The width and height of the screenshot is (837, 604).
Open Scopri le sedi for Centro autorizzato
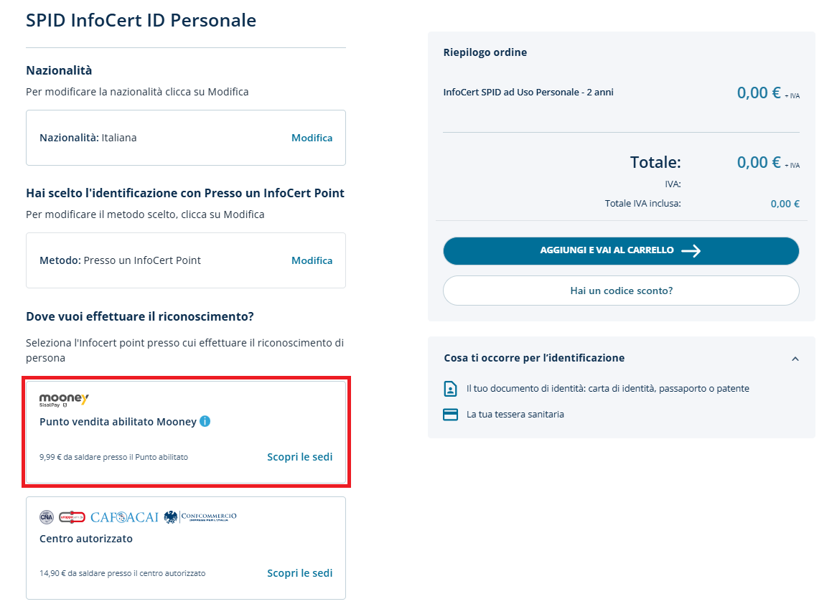[299, 573]
